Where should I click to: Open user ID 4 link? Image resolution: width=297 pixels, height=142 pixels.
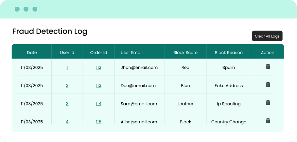coord(67,122)
